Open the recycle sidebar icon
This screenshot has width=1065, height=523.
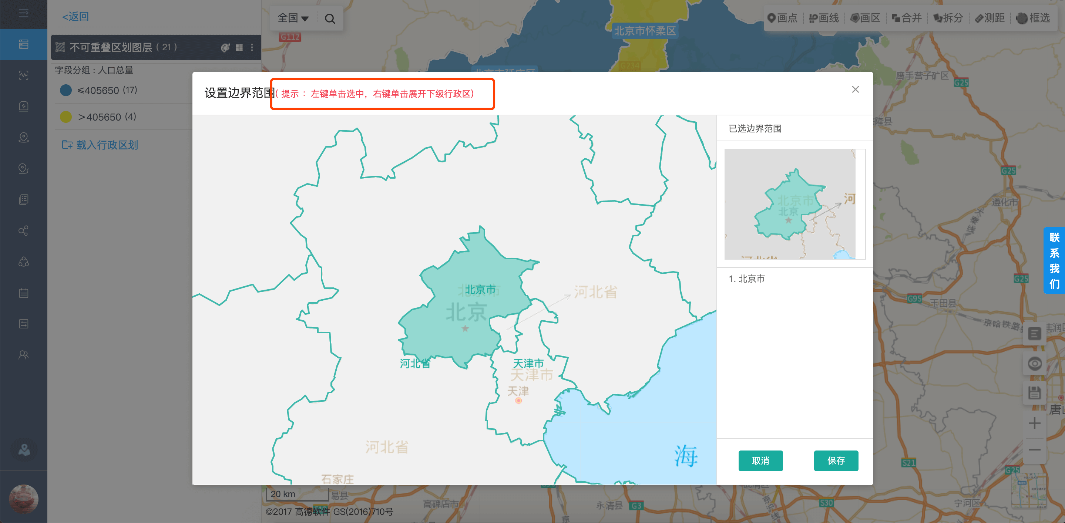pos(24,262)
